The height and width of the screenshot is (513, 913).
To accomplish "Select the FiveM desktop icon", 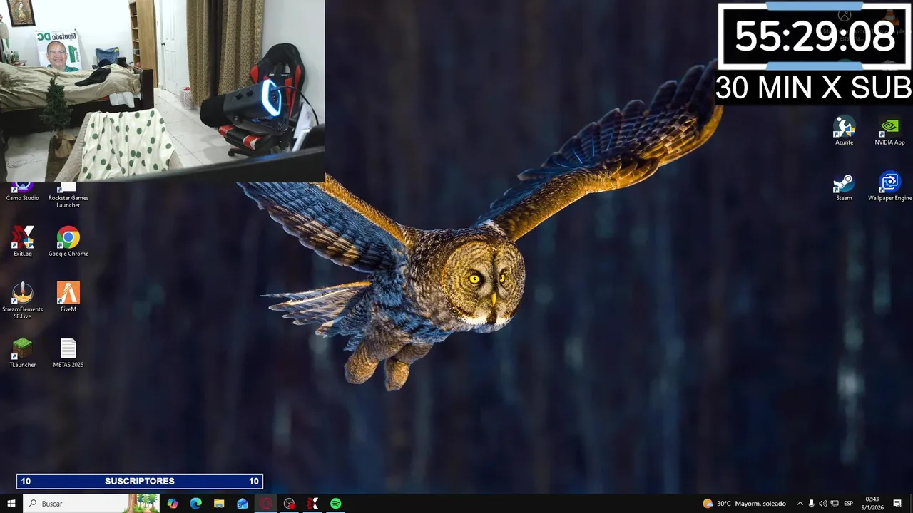I will tap(68, 297).
